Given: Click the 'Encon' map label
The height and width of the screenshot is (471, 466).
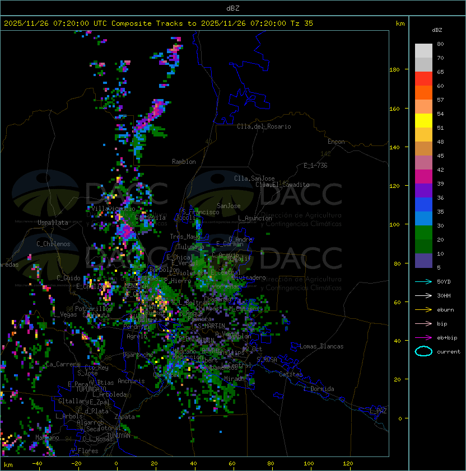Looking at the screenshot, I should (336, 142).
